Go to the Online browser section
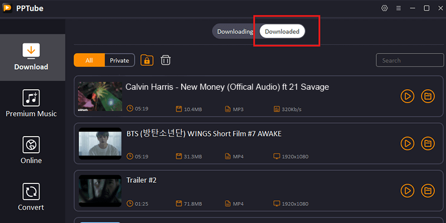This screenshot has height=223, width=446. tap(31, 150)
